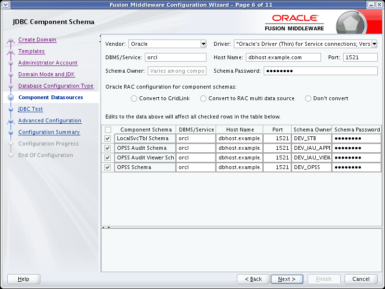The width and height of the screenshot is (385, 289).
Task: Select the DEV_STB schema owner cell
Action: point(311,138)
